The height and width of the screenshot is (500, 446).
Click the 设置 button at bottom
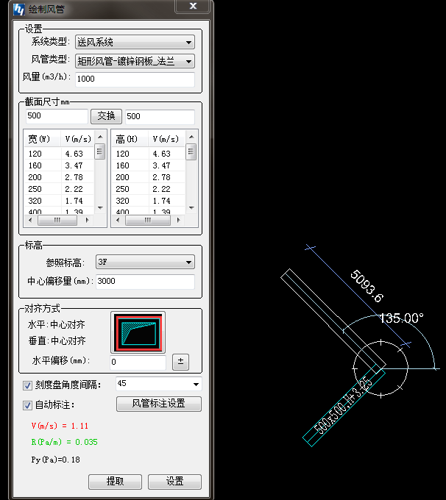click(x=174, y=482)
